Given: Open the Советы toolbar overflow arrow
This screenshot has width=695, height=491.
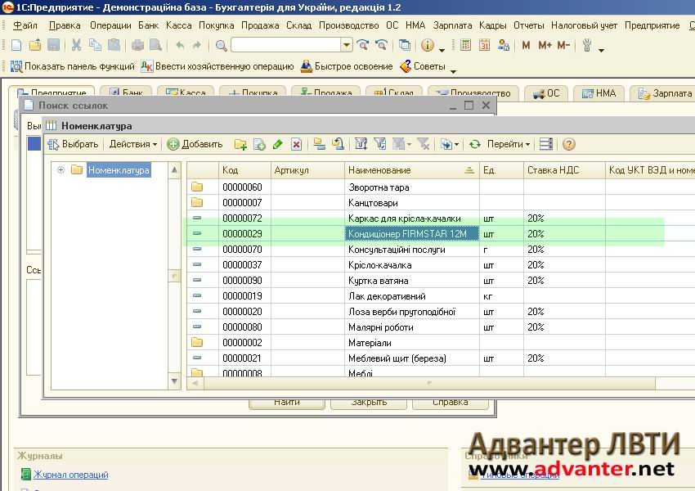Looking at the screenshot, I should 453,70.
